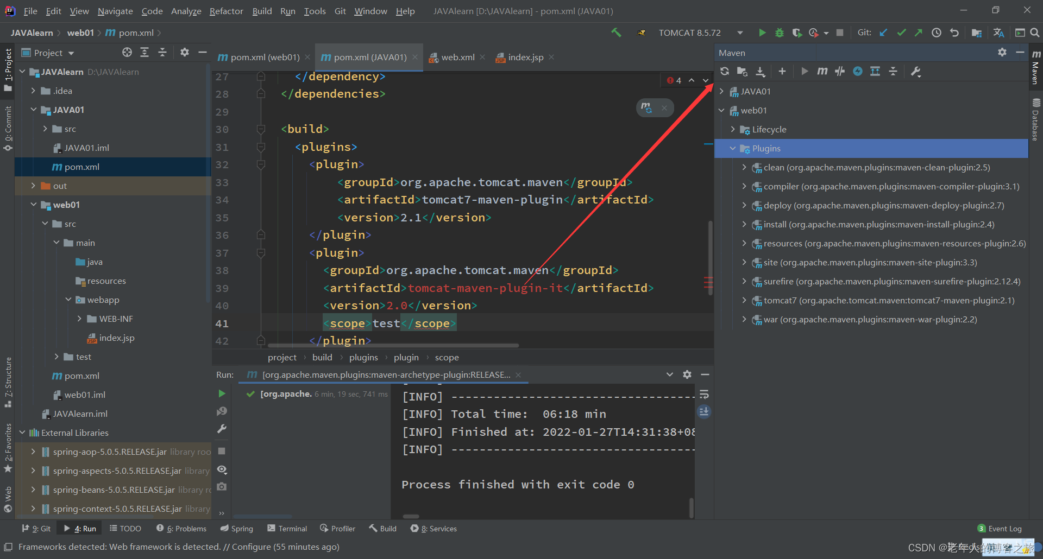Open Maven Settings wrench icon
Screen dimensions: 1043x559
[x=916, y=71]
